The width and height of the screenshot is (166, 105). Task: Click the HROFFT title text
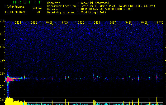point(27,2)
